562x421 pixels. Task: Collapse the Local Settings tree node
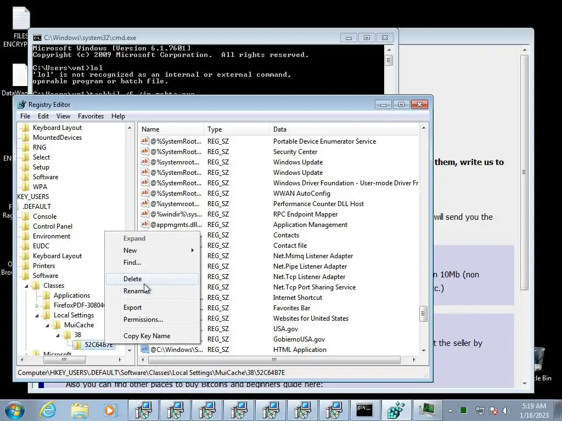pos(37,316)
